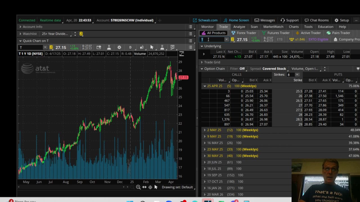The width and height of the screenshot is (360, 202).
Task: Click the yellow symbol-link 2 icon on Watchlist
Action: (x=81, y=34)
